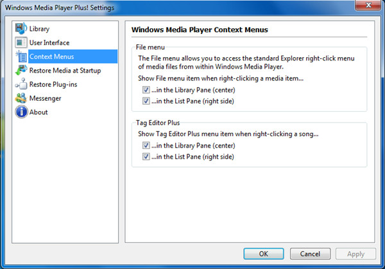Click the 'Tag Editor Plus' group label
Viewport: 385px width, 269px height.
(x=158, y=123)
